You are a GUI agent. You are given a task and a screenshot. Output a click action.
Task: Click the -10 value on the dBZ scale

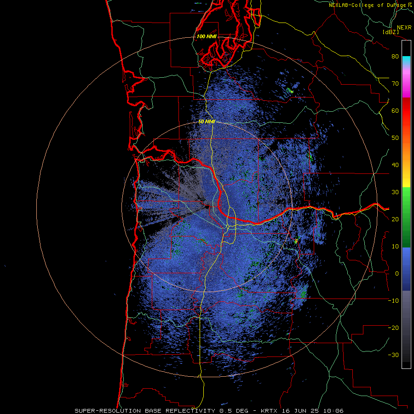click(393, 301)
